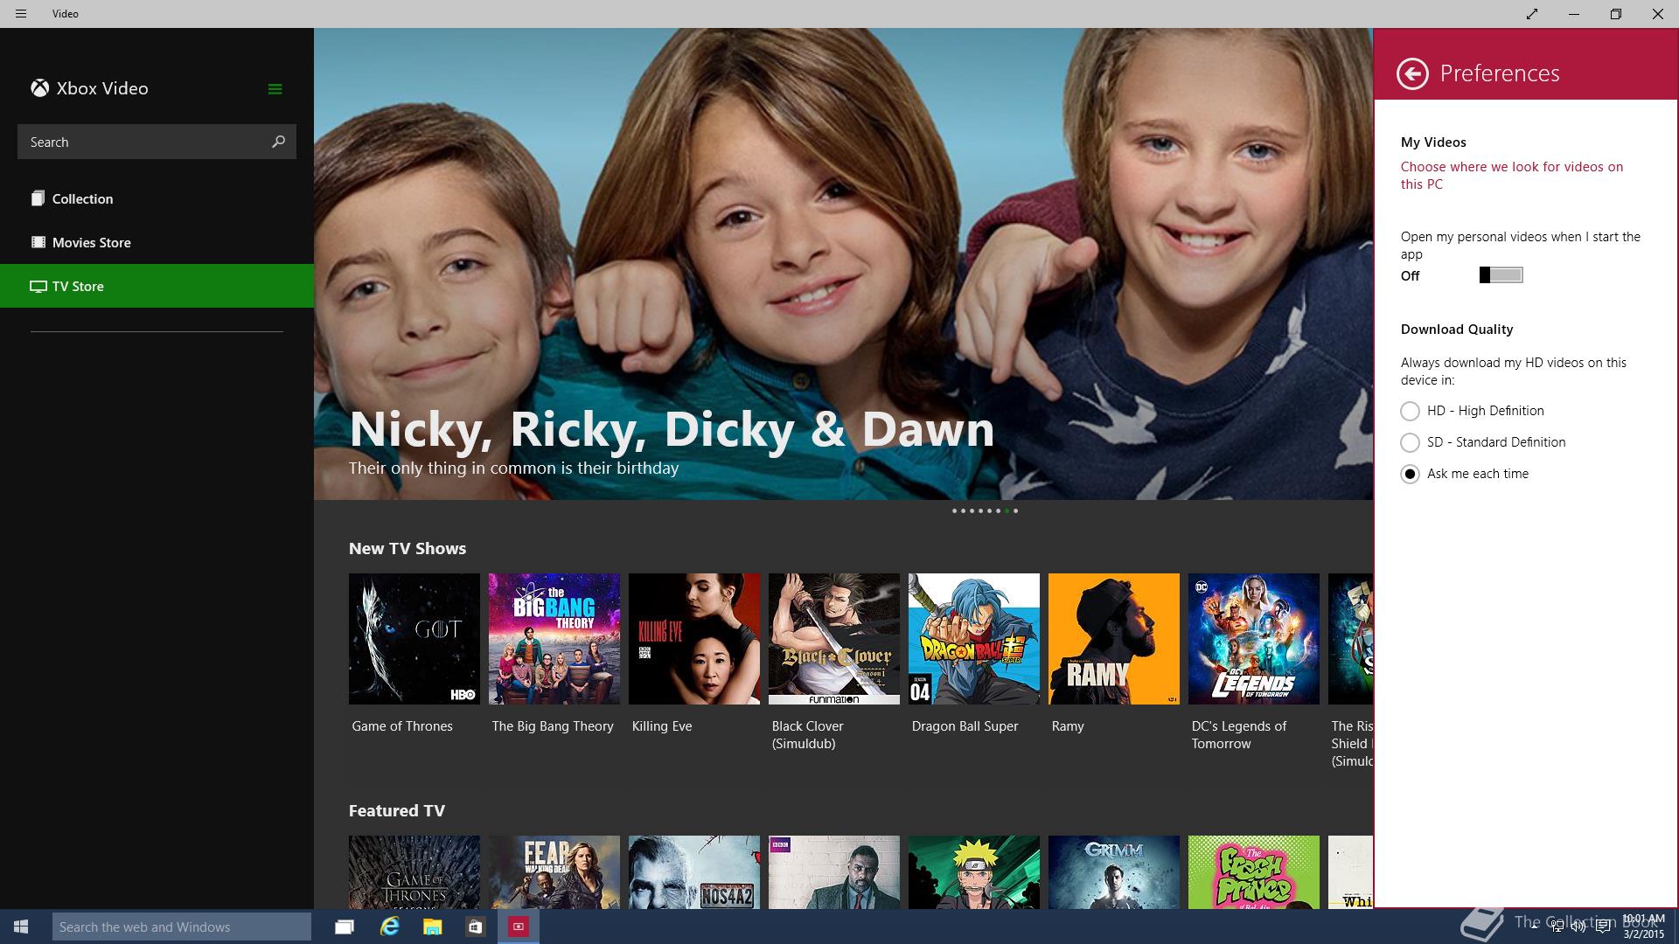This screenshot has height=944, width=1679.
Task: Click the first carousel page dot
Action: [954, 510]
